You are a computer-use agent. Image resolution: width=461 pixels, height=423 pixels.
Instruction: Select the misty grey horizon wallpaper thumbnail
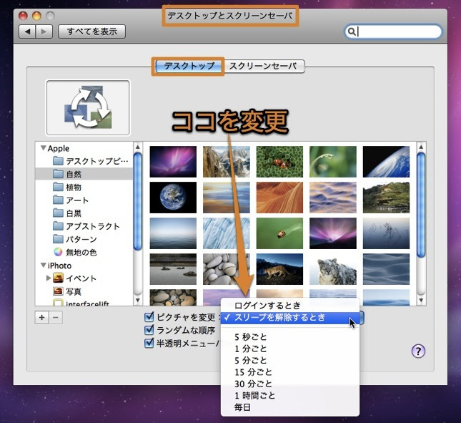coord(173,233)
